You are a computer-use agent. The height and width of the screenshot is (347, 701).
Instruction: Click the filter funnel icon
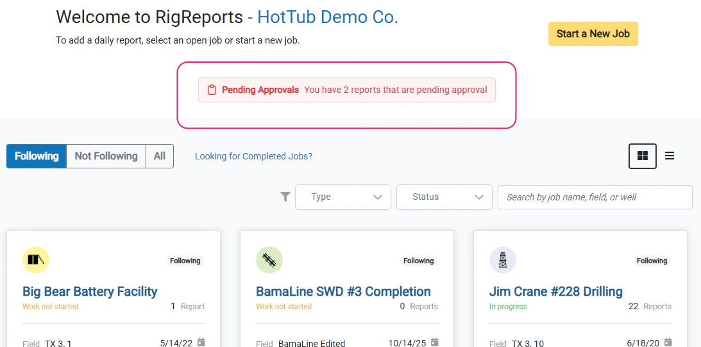(285, 197)
